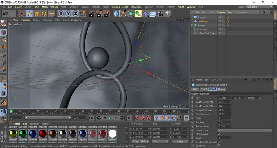
Task: Play the animation forward
Action: pos(110,118)
